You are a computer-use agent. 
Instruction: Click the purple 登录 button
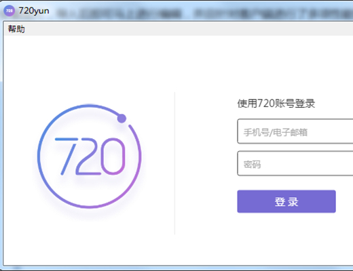tap(286, 201)
